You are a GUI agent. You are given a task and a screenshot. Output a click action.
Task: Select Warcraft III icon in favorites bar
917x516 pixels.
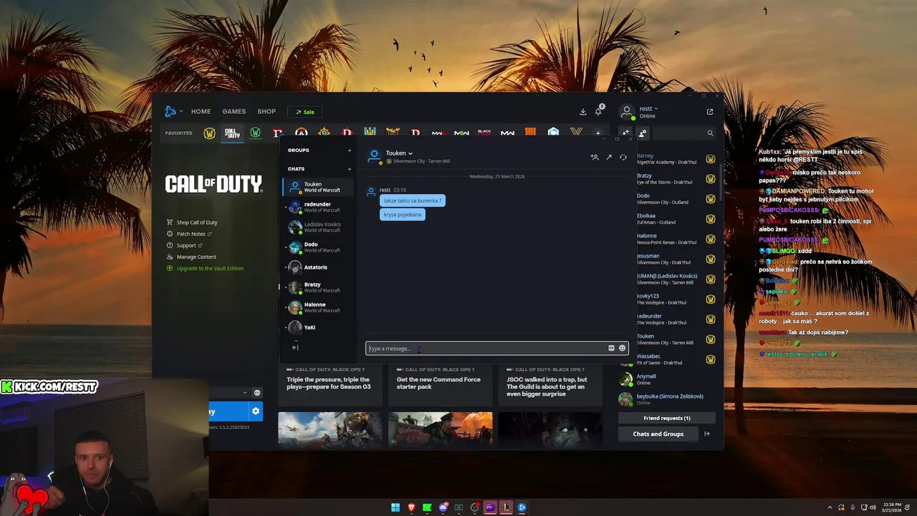click(370, 133)
